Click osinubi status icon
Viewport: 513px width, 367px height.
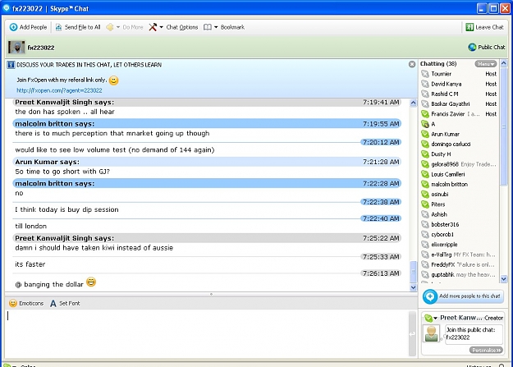click(425, 194)
